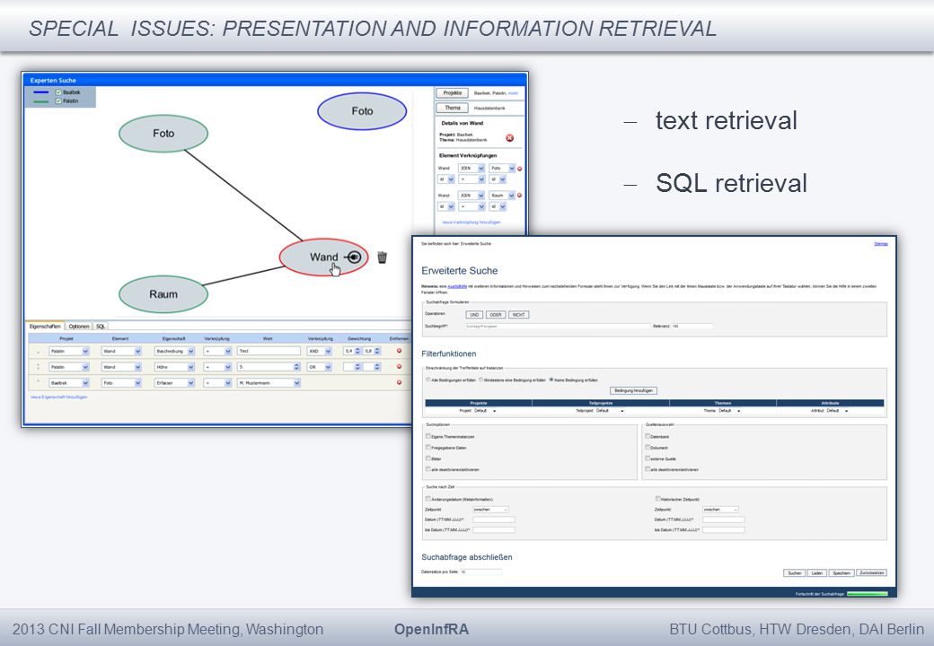934x646 pixels.
Task: Open the Foto element dropdown in Element Verknüpfungen
Action: (502, 169)
